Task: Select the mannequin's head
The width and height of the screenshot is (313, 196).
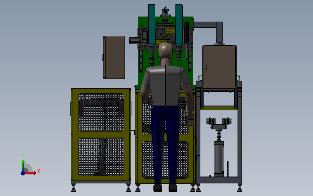Action: coord(165,51)
